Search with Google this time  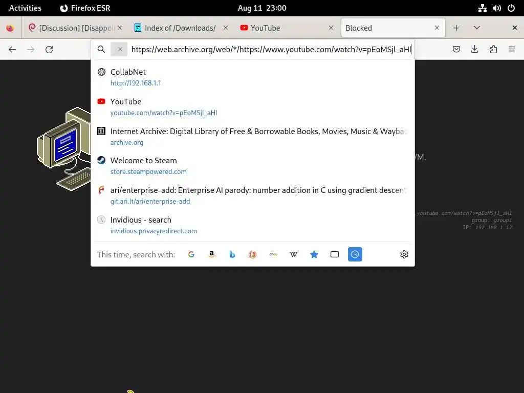pyautogui.click(x=191, y=255)
